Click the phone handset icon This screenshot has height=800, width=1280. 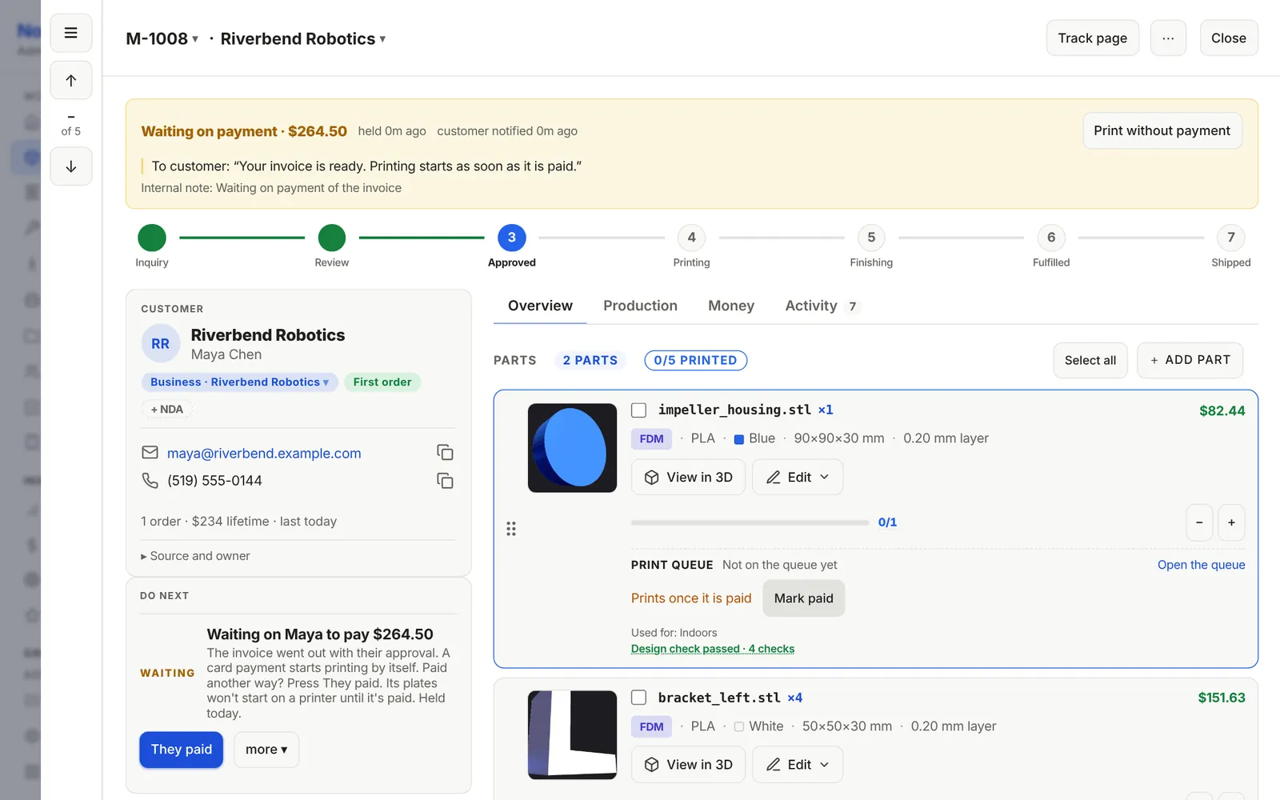pos(150,480)
